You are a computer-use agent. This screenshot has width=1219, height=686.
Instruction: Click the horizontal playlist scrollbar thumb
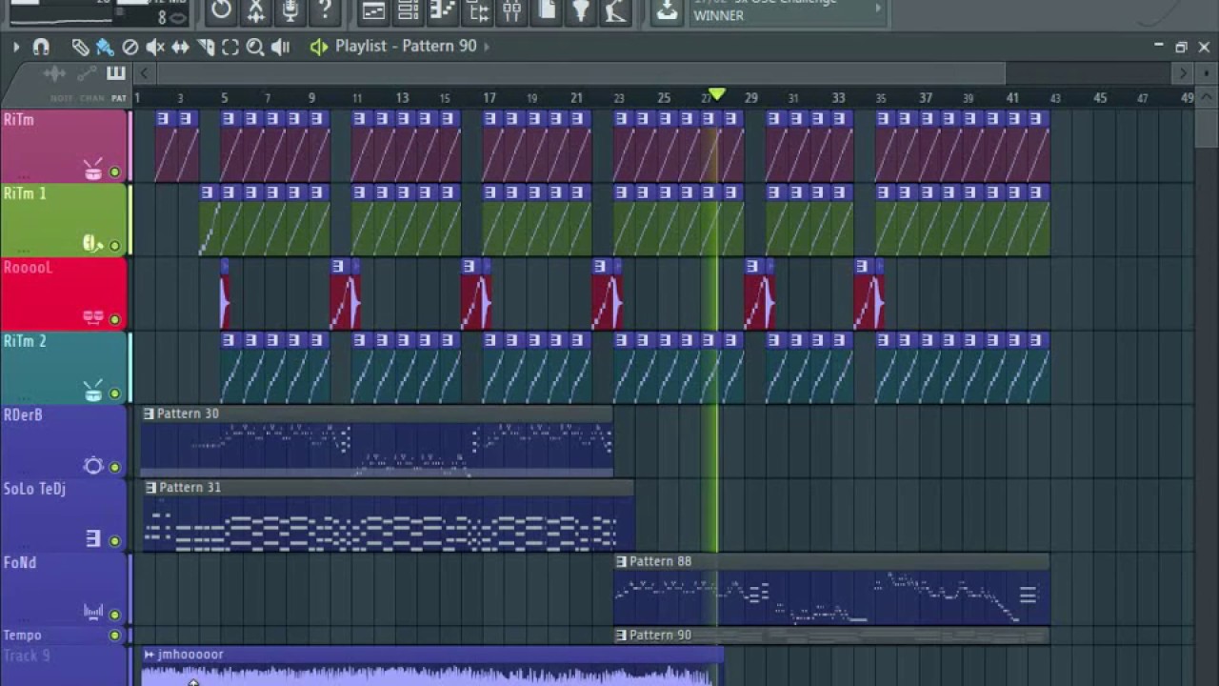click(581, 73)
